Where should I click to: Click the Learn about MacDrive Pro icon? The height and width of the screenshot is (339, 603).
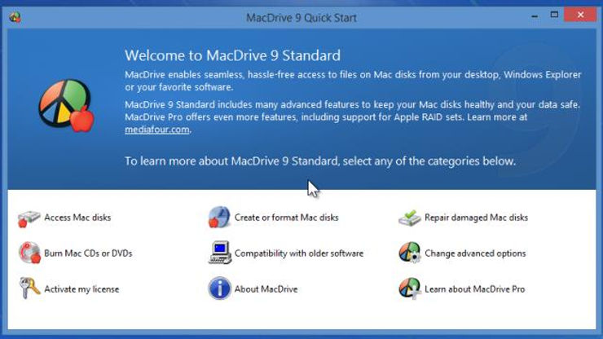(410, 288)
